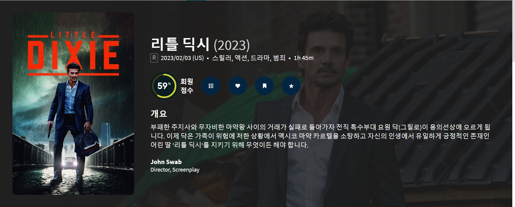Click the page scrollbar on right edge

tap(513, 31)
